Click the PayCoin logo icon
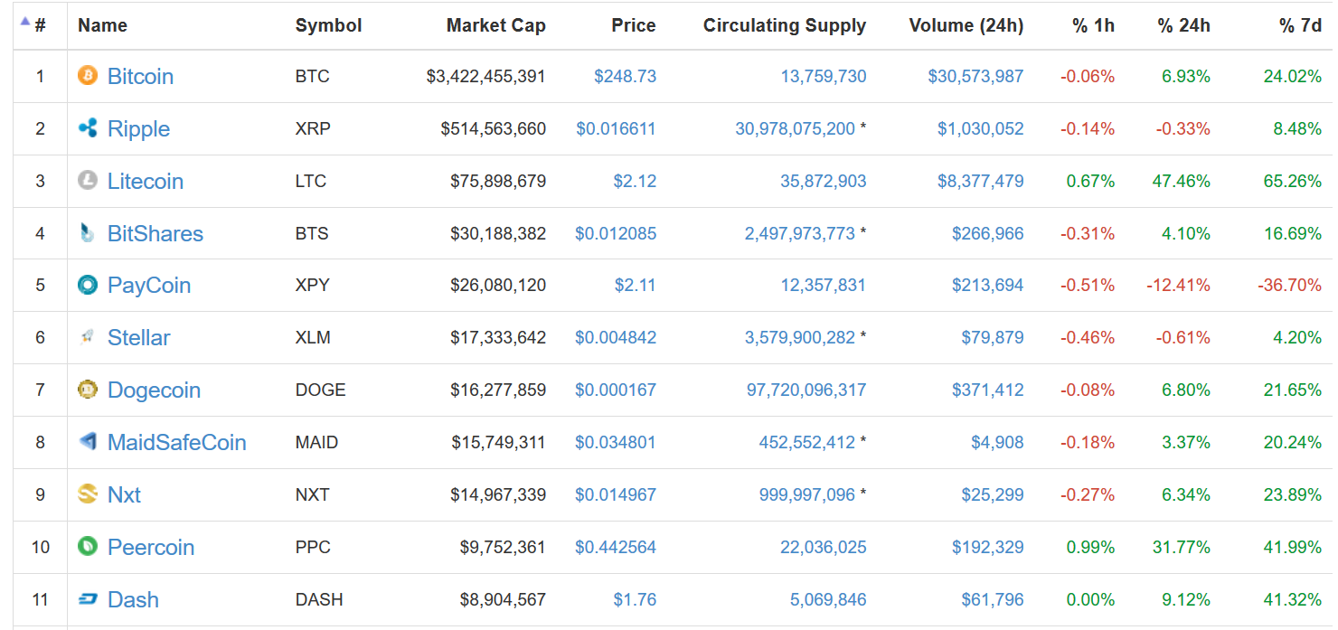 [x=87, y=285]
